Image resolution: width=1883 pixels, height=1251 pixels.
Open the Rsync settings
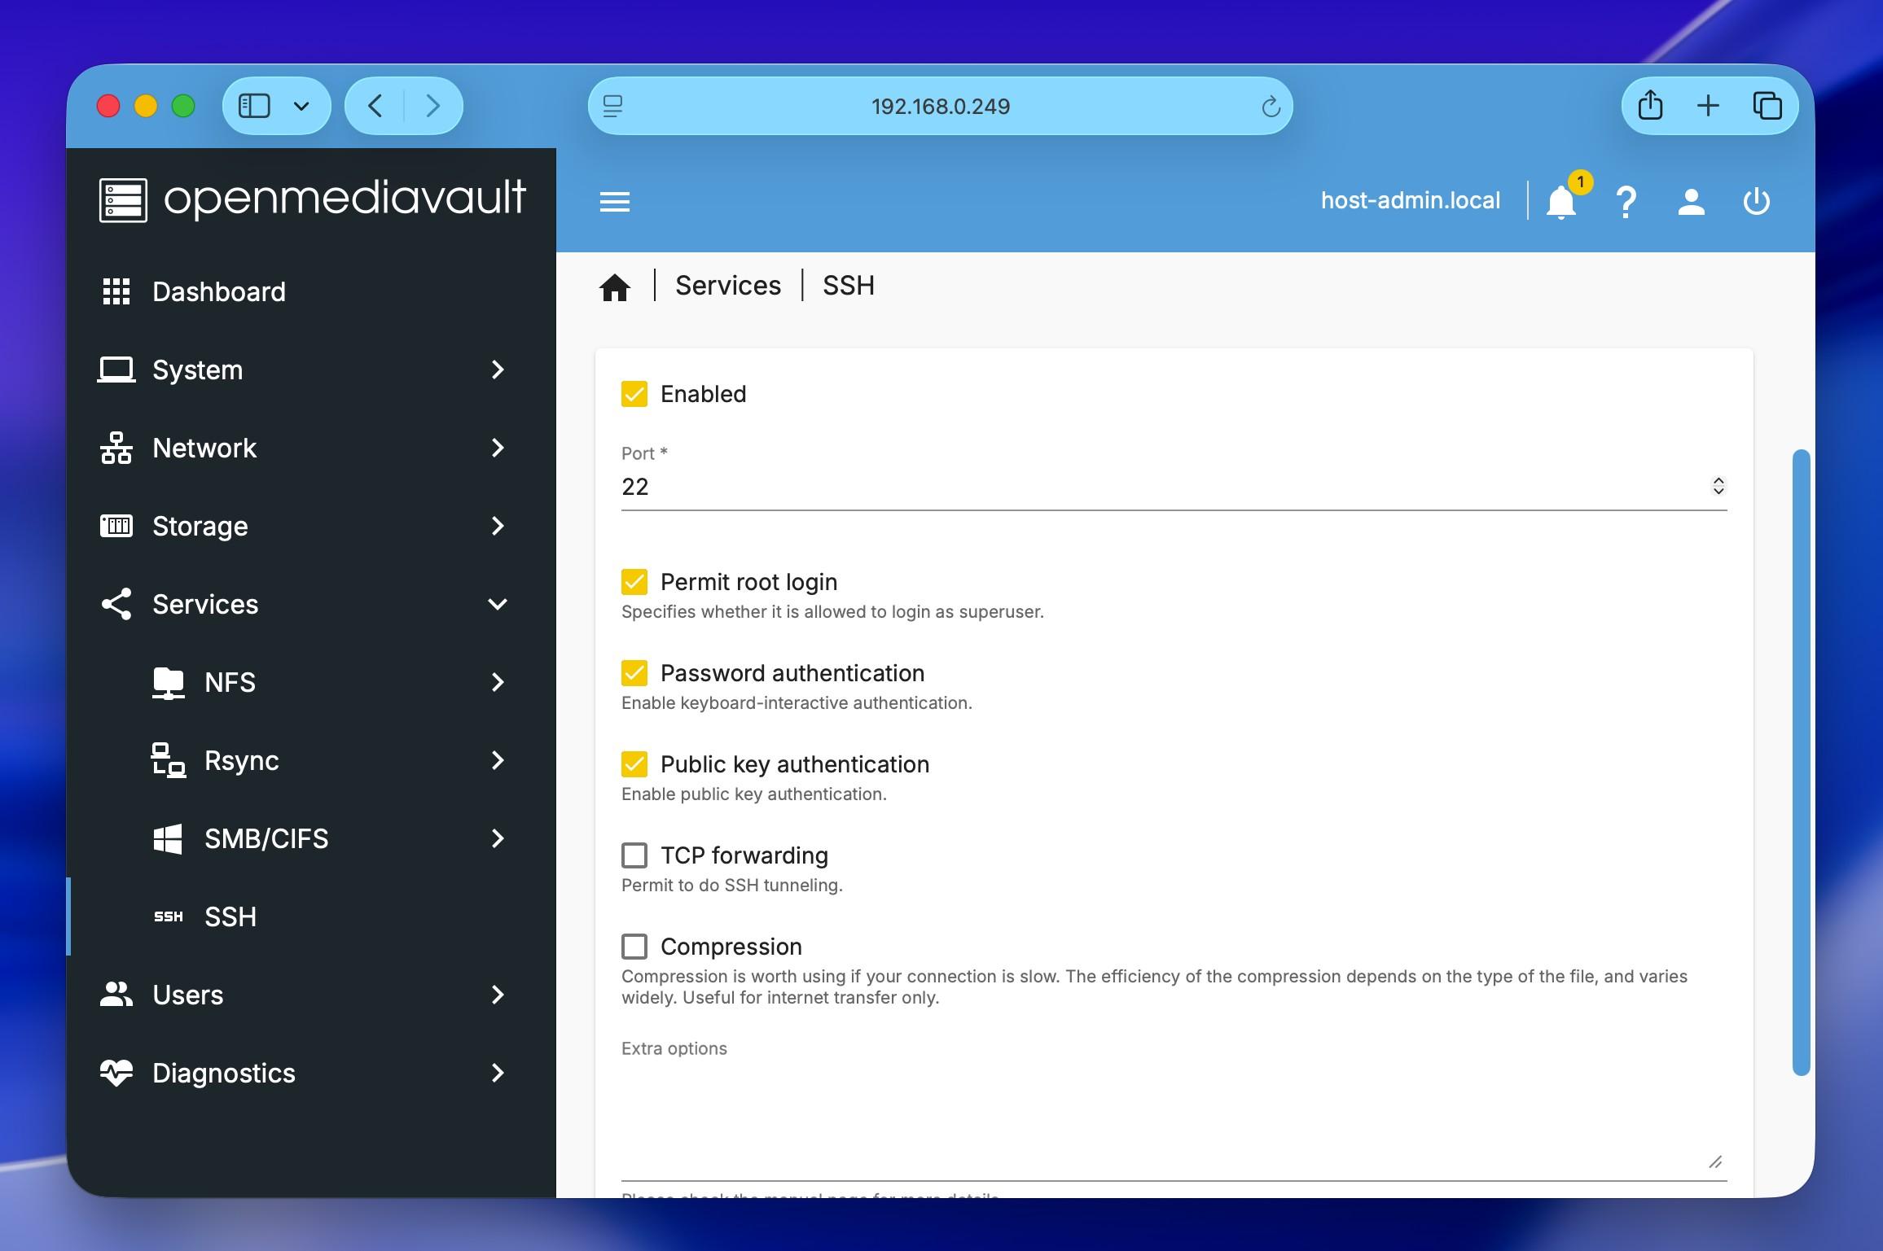tap(241, 760)
